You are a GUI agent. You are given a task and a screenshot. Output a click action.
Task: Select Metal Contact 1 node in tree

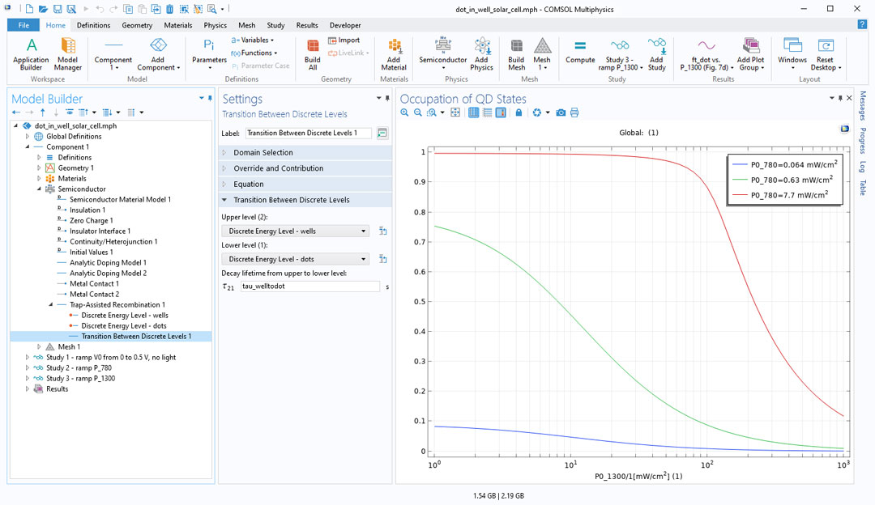pyautogui.click(x=94, y=284)
